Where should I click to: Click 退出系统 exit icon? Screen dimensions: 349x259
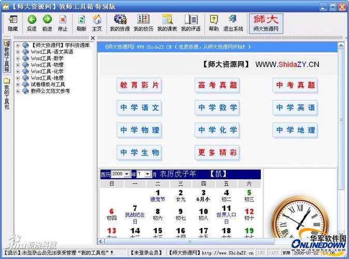233,23
